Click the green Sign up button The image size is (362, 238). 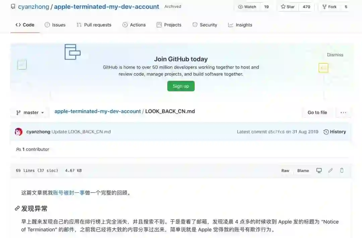coord(181,86)
